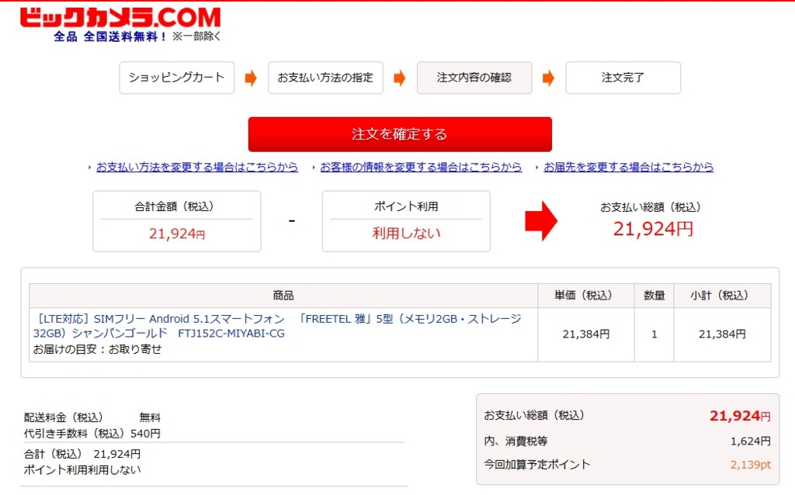The image size is (795, 495).
Task: Click the ビックカメラ.COM logo
Action: (120, 18)
